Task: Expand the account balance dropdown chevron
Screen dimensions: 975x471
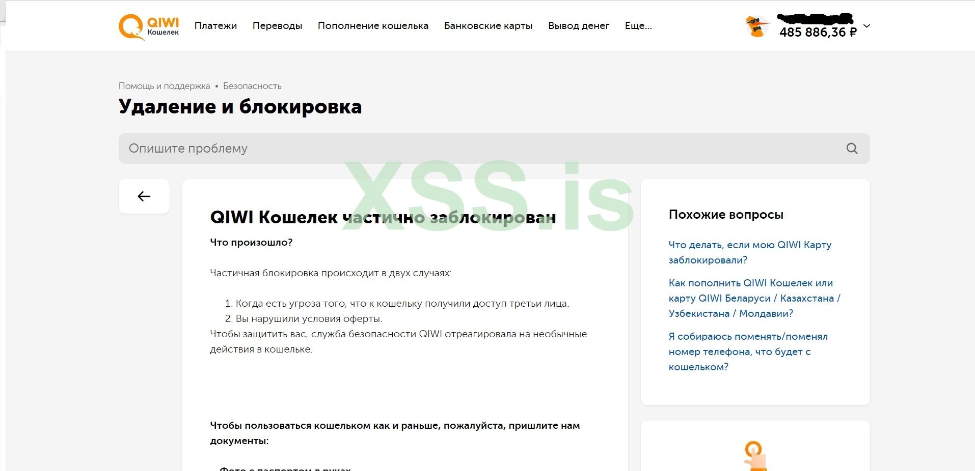Action: point(866,26)
